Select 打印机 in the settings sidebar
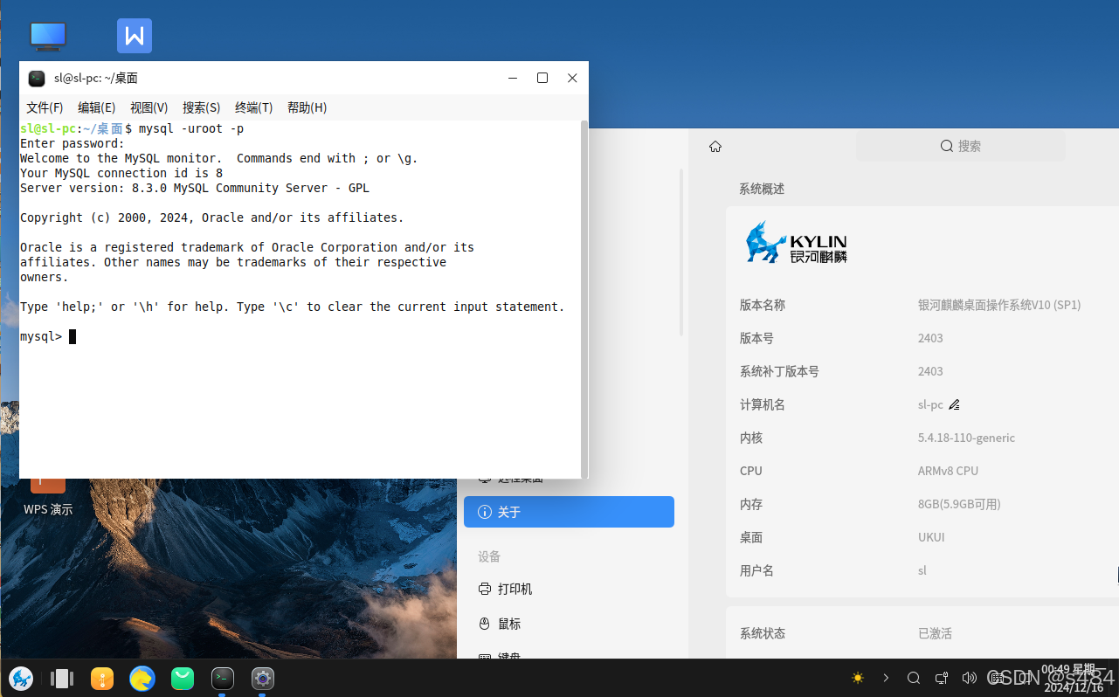1119x697 pixels. (569, 589)
